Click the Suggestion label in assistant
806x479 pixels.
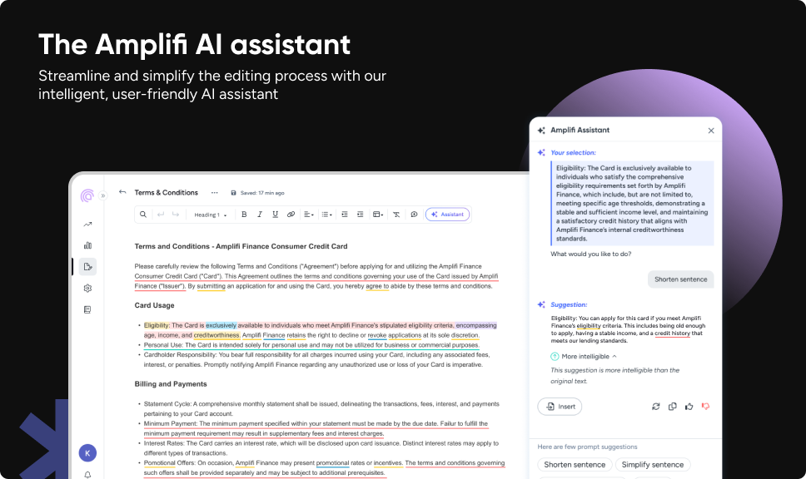tap(569, 304)
